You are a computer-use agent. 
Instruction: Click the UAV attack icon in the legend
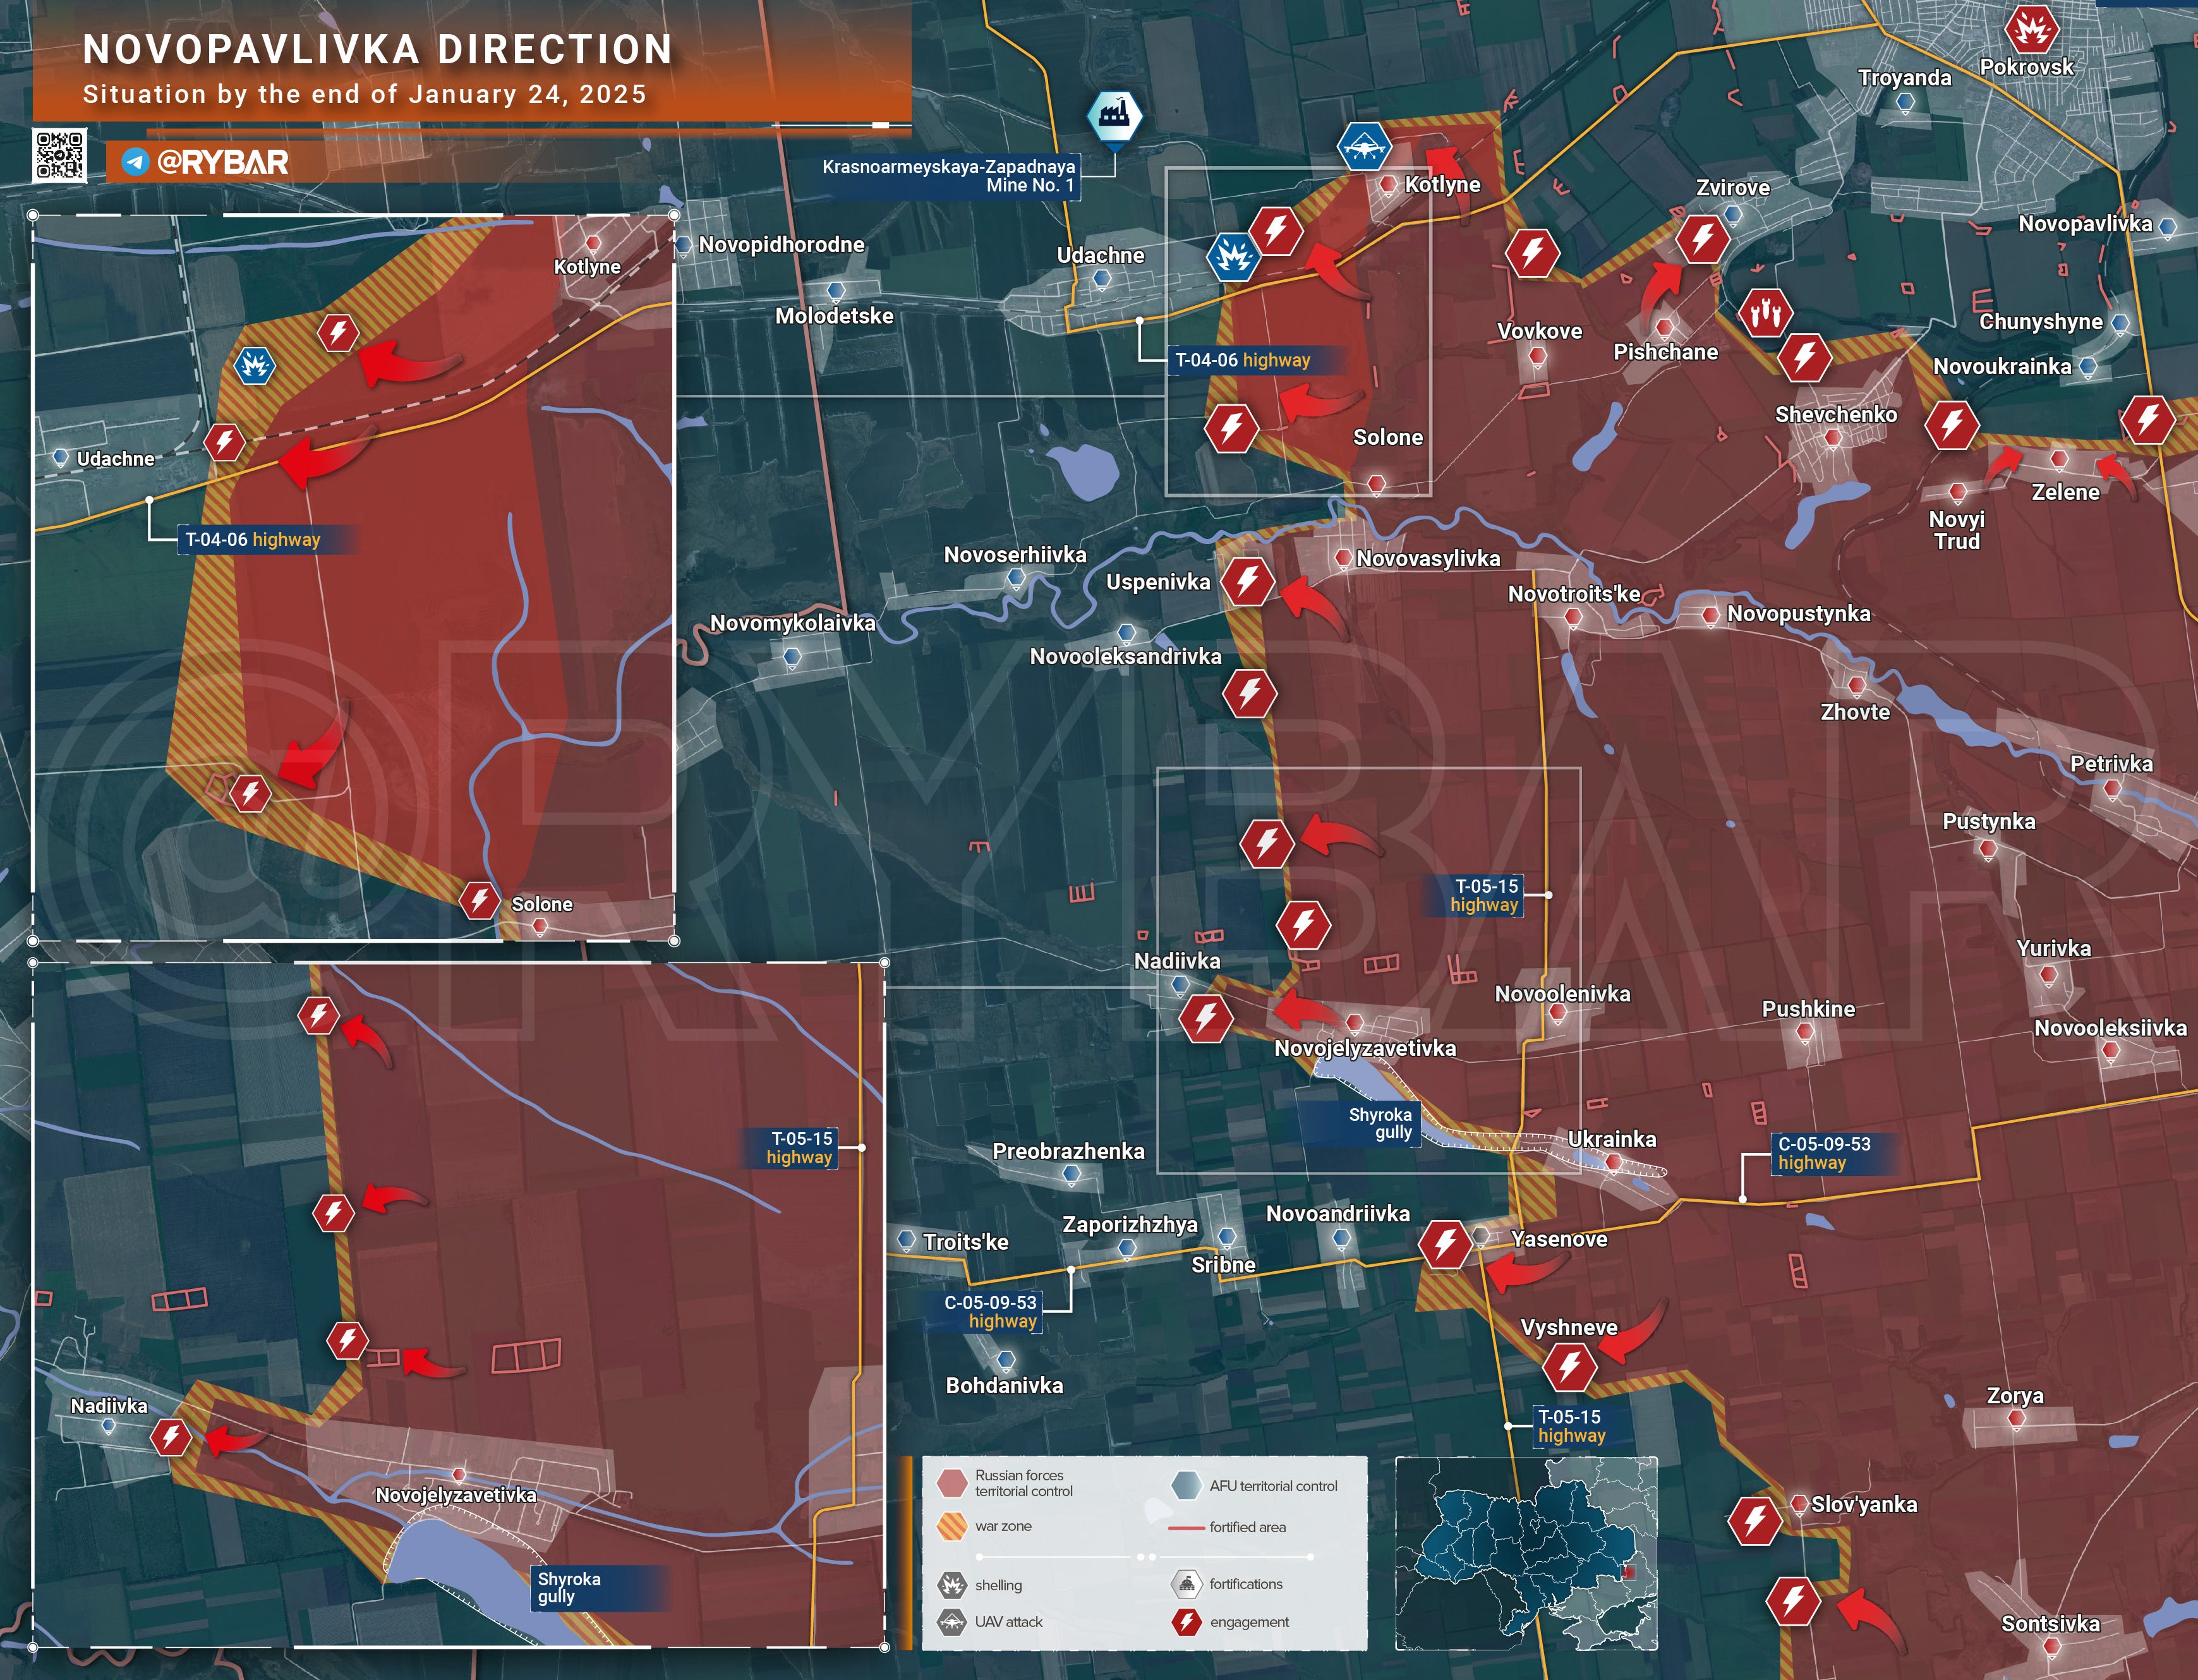951,1622
